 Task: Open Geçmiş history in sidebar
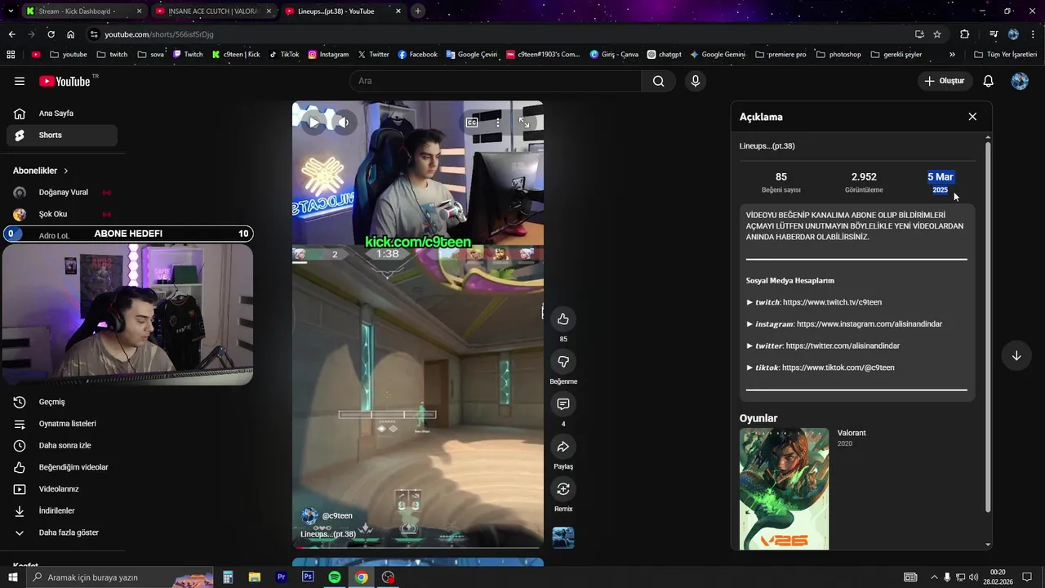61,402
